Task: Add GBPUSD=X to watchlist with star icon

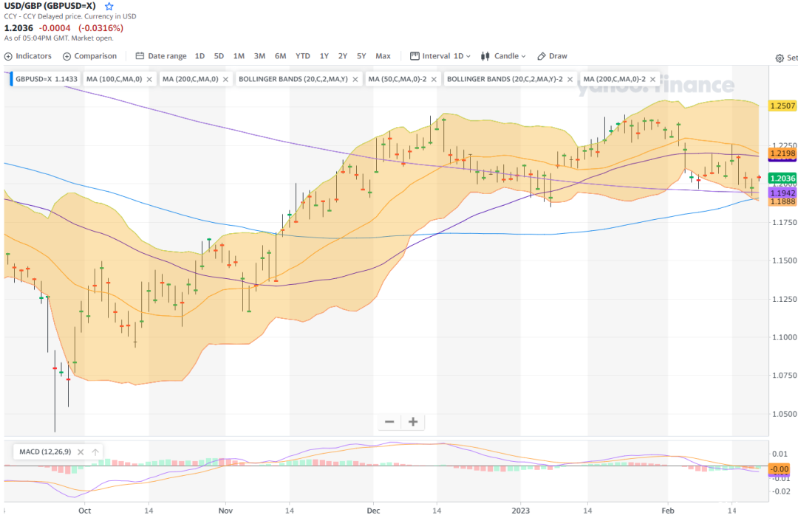Action: tap(109, 7)
